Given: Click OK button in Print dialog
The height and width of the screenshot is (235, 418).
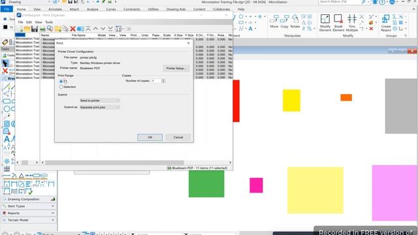Looking at the screenshot, I should click(150, 137).
